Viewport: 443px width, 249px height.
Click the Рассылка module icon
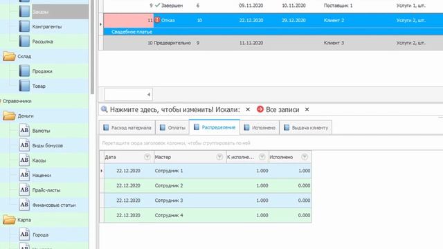[x=24, y=41]
